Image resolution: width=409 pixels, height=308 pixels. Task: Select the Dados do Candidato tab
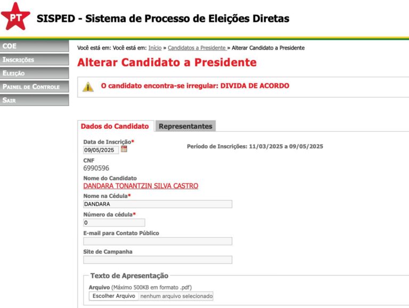click(x=115, y=127)
